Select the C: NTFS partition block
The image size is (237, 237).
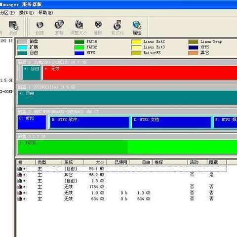32,122
